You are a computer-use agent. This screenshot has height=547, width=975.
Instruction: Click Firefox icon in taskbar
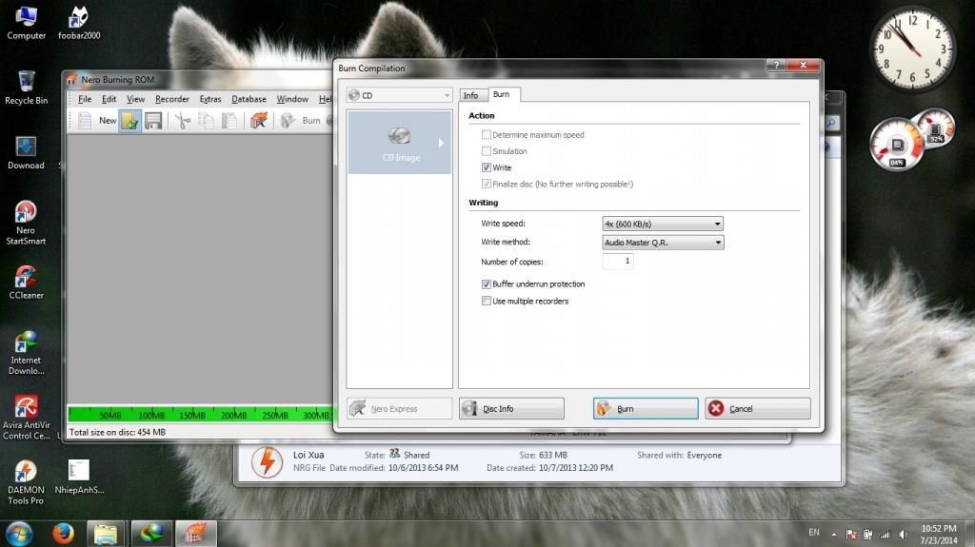(x=63, y=534)
